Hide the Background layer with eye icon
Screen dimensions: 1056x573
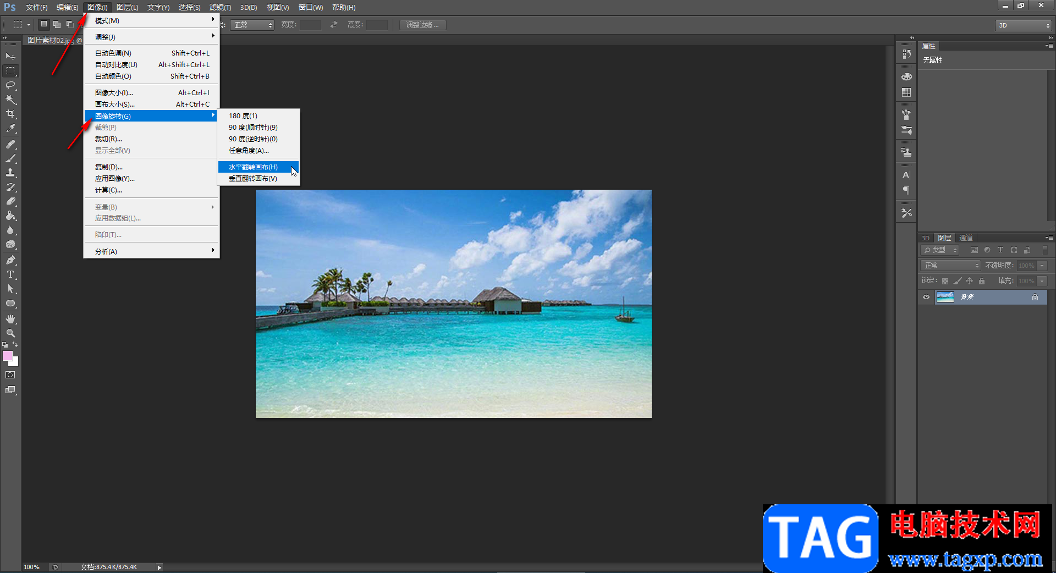click(926, 297)
